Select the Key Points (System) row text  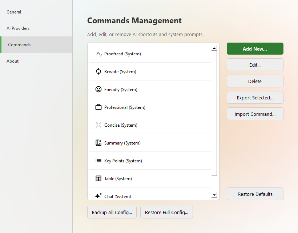[123, 161]
